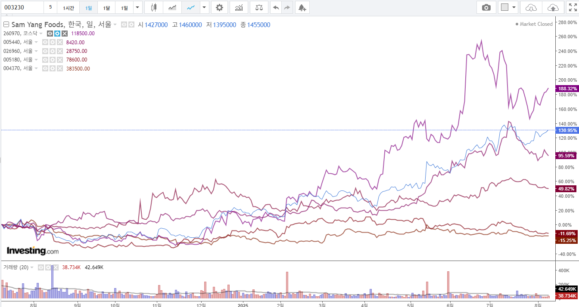Image resolution: width=579 pixels, height=307 pixels.
Task: Click the -15.25% price scale label
Action: tap(567, 240)
